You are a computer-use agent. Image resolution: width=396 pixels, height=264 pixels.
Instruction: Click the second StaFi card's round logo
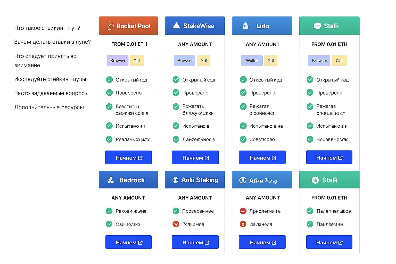click(316, 180)
